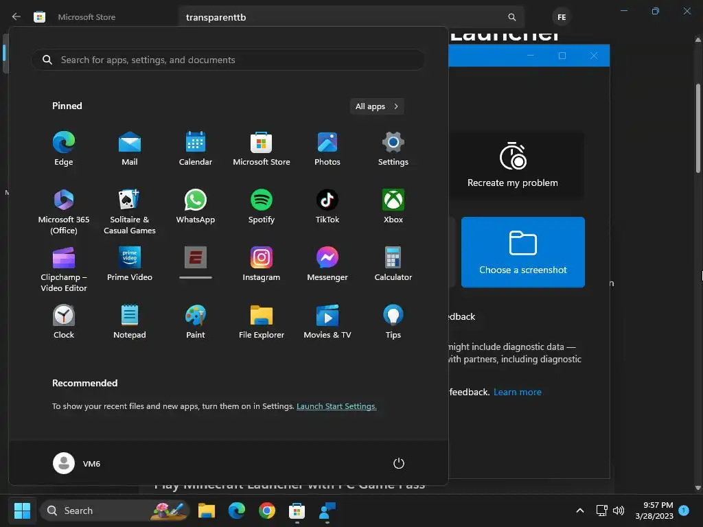Click Launch Start Settings link
Screen dimensions: 703x527
tap(336, 406)
